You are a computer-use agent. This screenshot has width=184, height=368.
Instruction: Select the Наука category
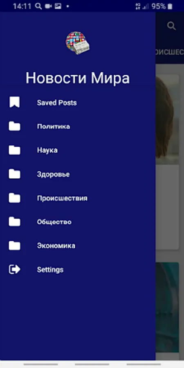click(x=78, y=150)
